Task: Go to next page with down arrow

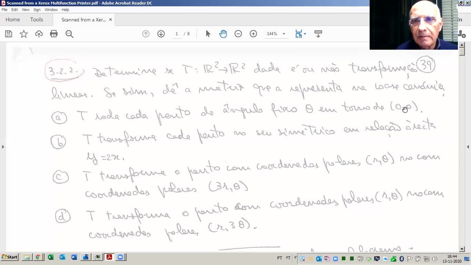Action: point(161,34)
